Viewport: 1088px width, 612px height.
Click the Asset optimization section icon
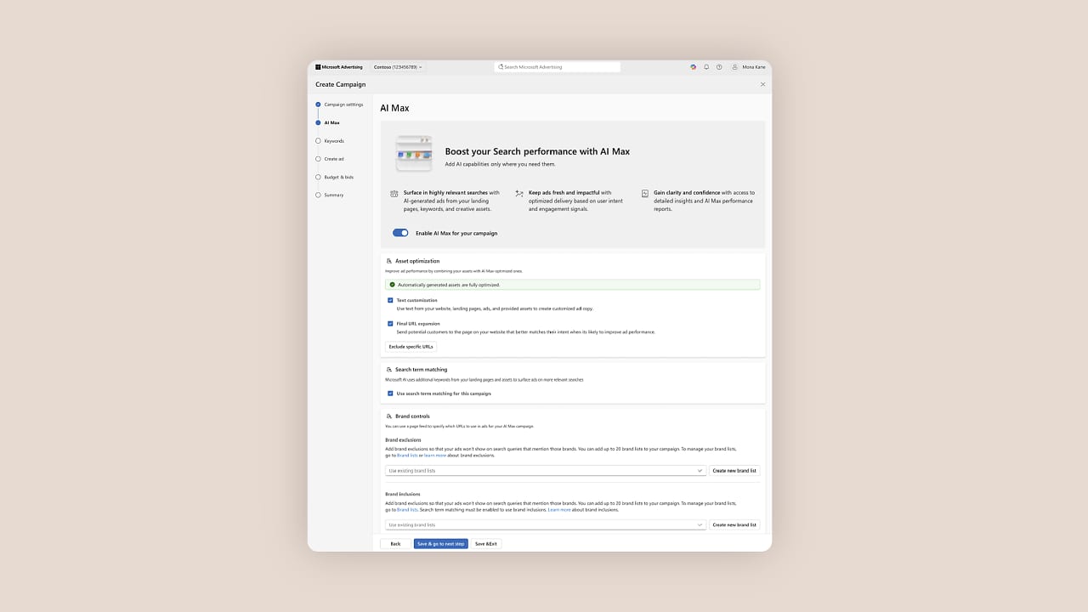point(389,261)
